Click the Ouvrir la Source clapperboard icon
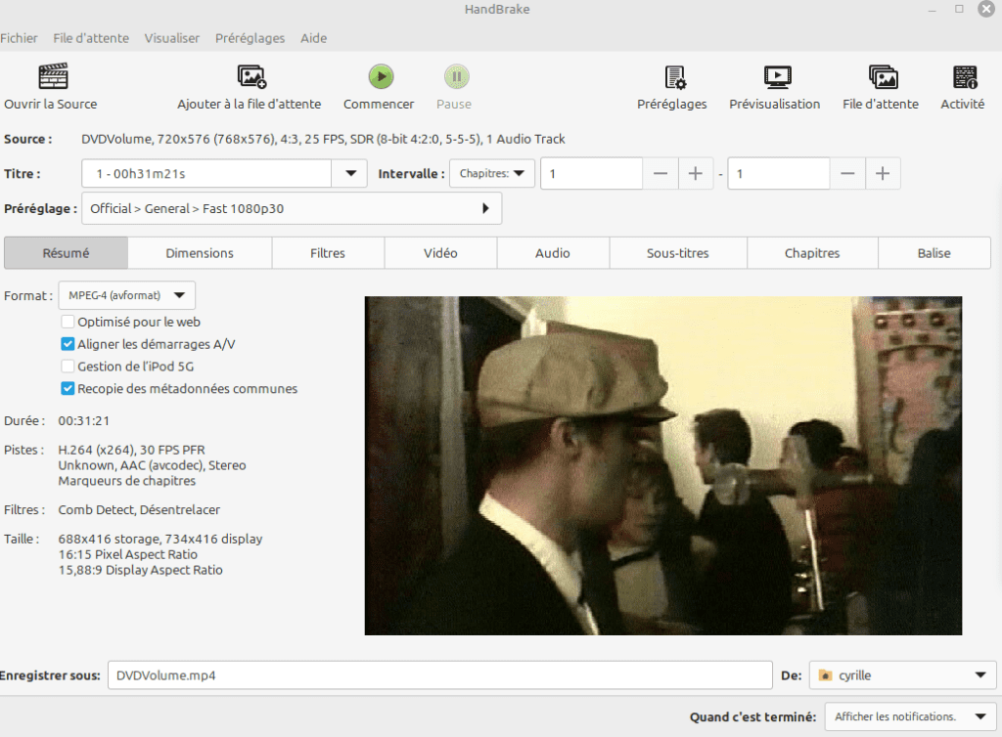This screenshot has width=1002, height=737. (52, 77)
